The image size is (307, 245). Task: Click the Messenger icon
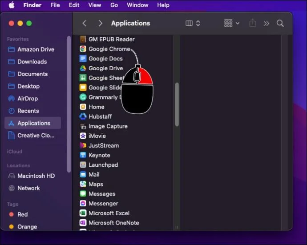click(83, 203)
